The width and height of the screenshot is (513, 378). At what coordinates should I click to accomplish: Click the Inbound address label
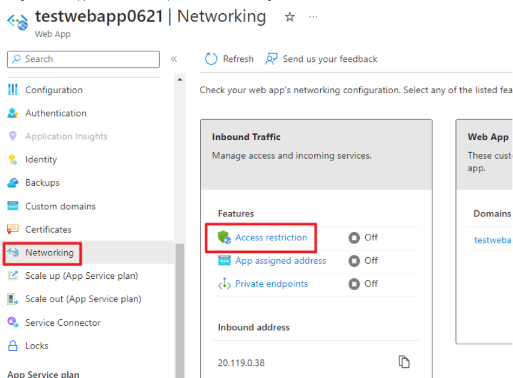pos(253,328)
